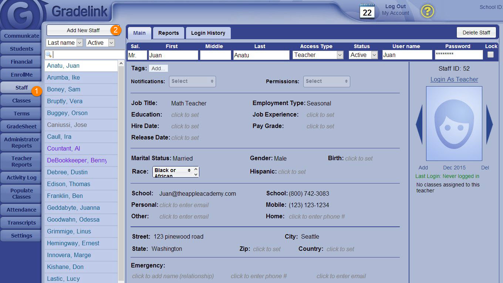Viewport: 503px width, 283px height.
Task: Click the First name field with Juan
Action: pos(173,55)
